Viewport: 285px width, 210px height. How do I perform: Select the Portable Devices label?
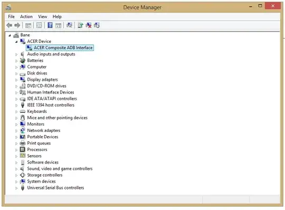[43, 137]
